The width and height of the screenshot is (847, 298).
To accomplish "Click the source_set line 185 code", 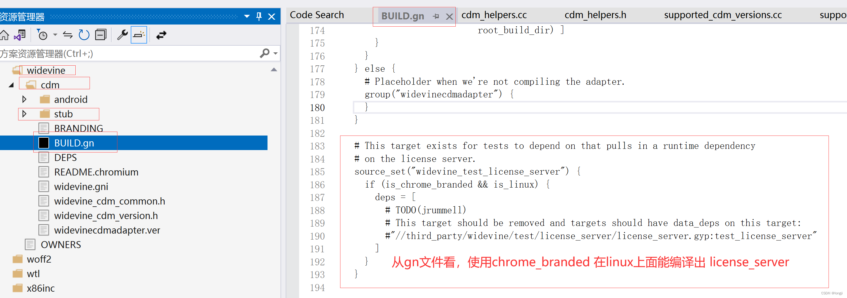I will (468, 172).
